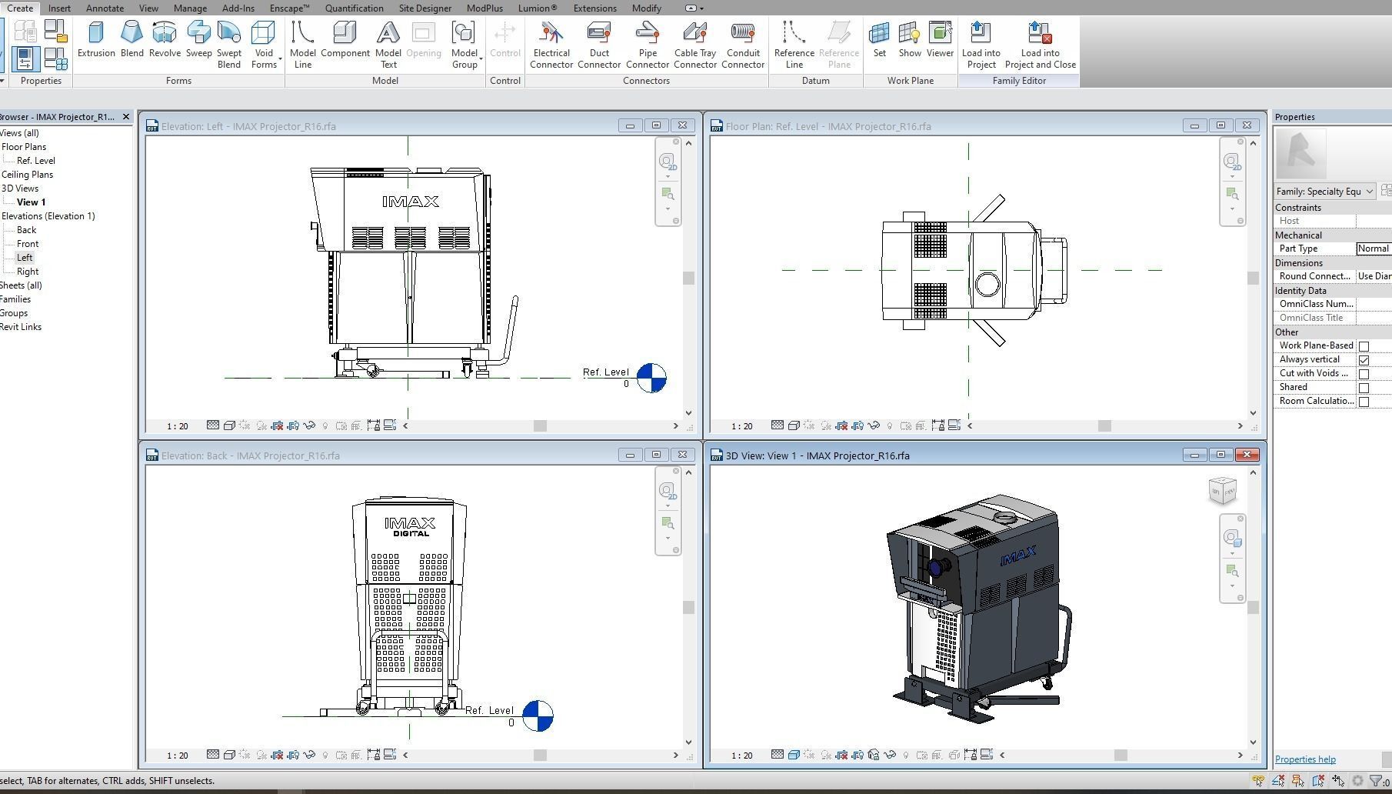Open the View ribbon tab
Viewport: 1392px width, 794px height.
click(x=148, y=8)
